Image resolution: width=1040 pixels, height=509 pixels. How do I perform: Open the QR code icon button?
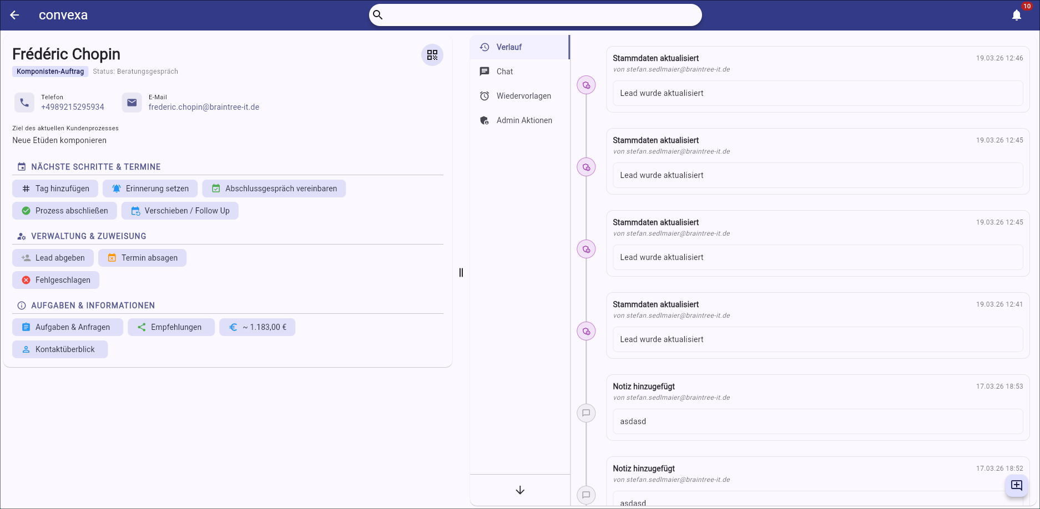(x=432, y=55)
